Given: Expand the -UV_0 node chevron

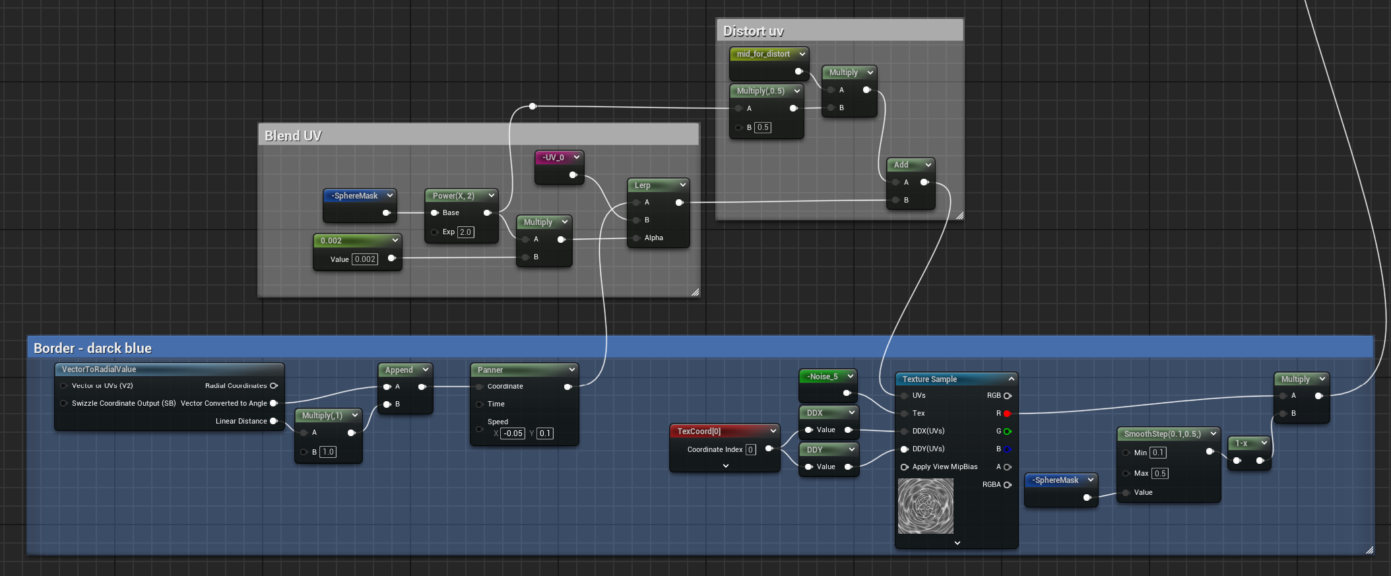Looking at the screenshot, I should pos(576,158).
